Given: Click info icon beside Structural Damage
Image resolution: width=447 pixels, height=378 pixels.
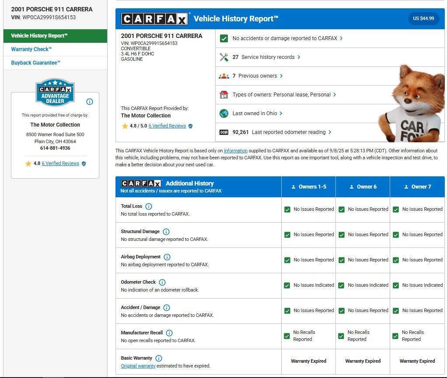Looking at the screenshot, I should pyautogui.click(x=166, y=232).
